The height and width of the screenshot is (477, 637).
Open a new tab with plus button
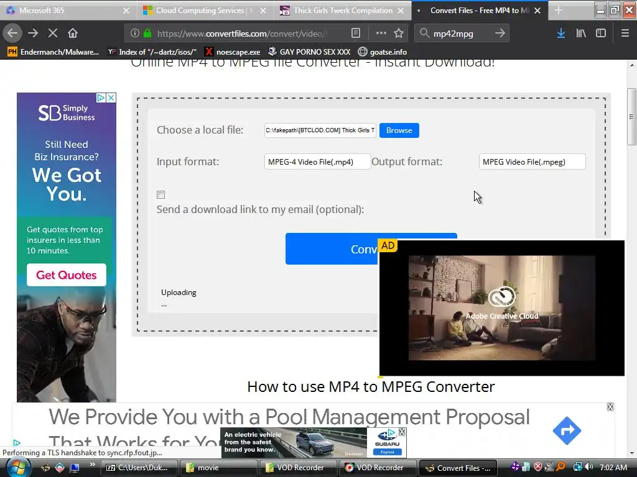pyautogui.click(x=559, y=11)
